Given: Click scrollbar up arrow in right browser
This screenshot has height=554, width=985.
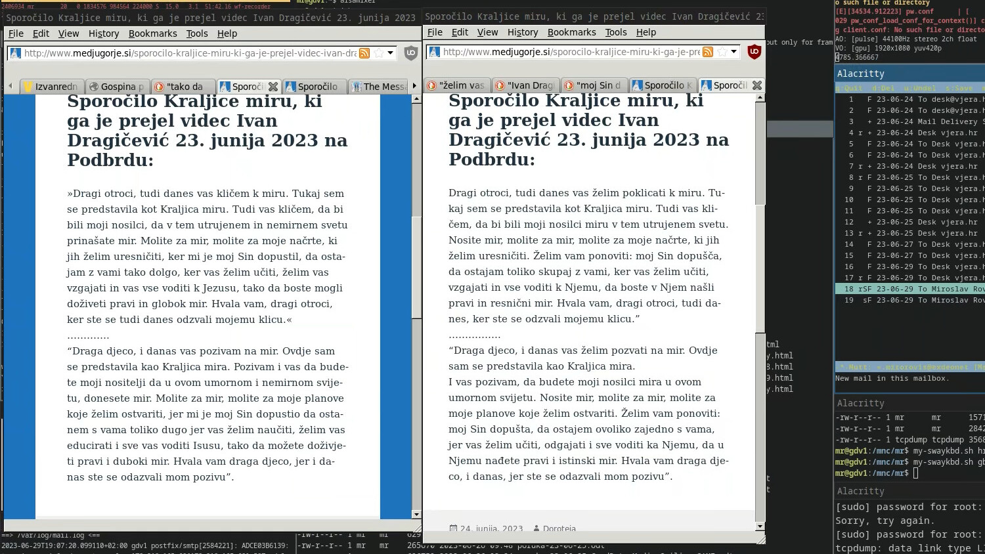Looking at the screenshot, I should click(760, 98).
